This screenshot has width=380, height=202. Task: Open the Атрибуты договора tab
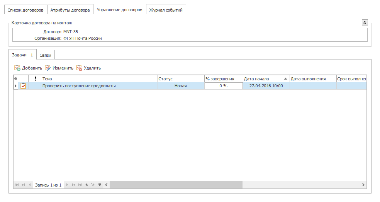[x=70, y=10]
